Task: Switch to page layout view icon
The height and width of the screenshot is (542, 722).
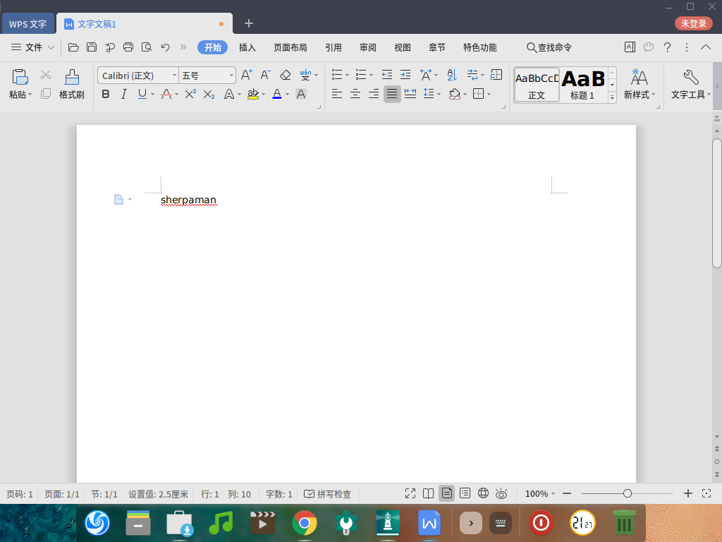Action: click(446, 493)
